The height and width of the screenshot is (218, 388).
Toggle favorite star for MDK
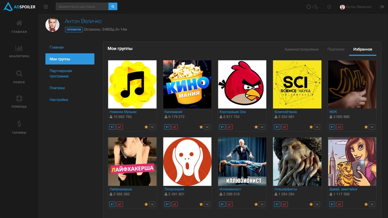[366, 127]
